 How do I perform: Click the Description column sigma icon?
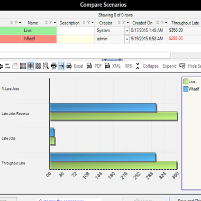click(x=84, y=23)
